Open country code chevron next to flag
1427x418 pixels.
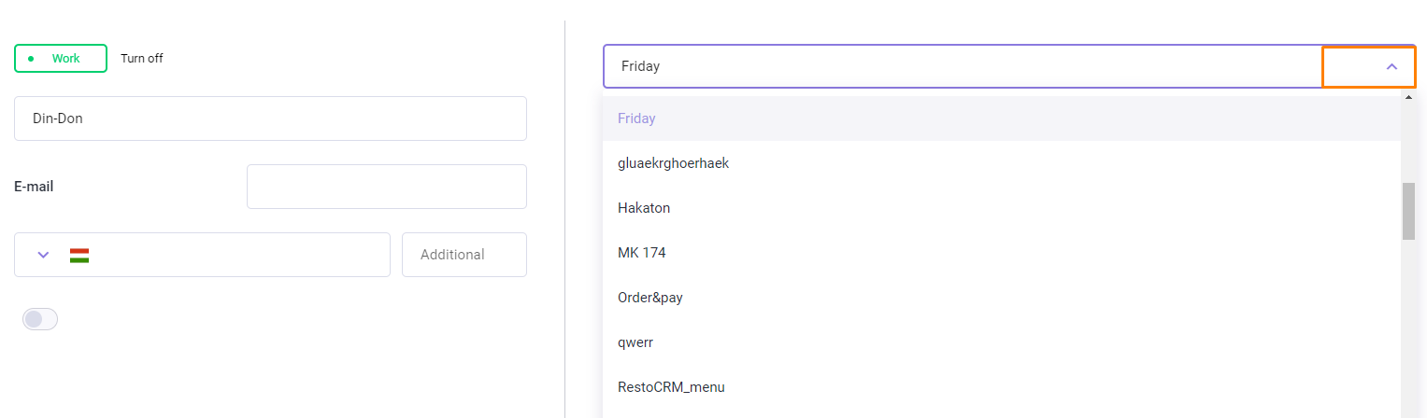click(x=43, y=255)
